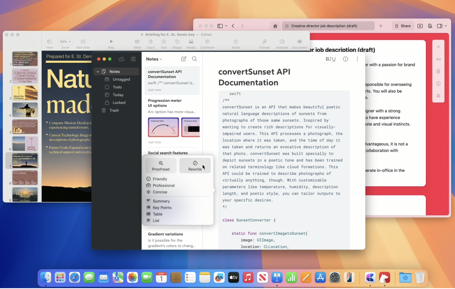Click the Aa text style icon in Craft
The image size is (455, 289).
(x=438, y=59)
